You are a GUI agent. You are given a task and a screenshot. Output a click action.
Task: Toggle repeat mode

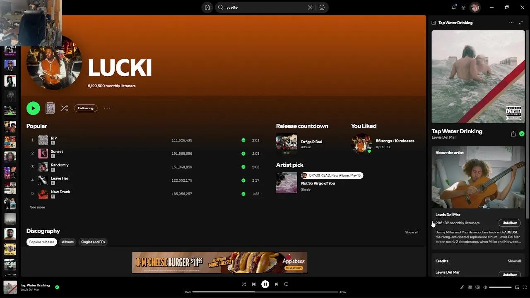pyautogui.click(x=287, y=284)
